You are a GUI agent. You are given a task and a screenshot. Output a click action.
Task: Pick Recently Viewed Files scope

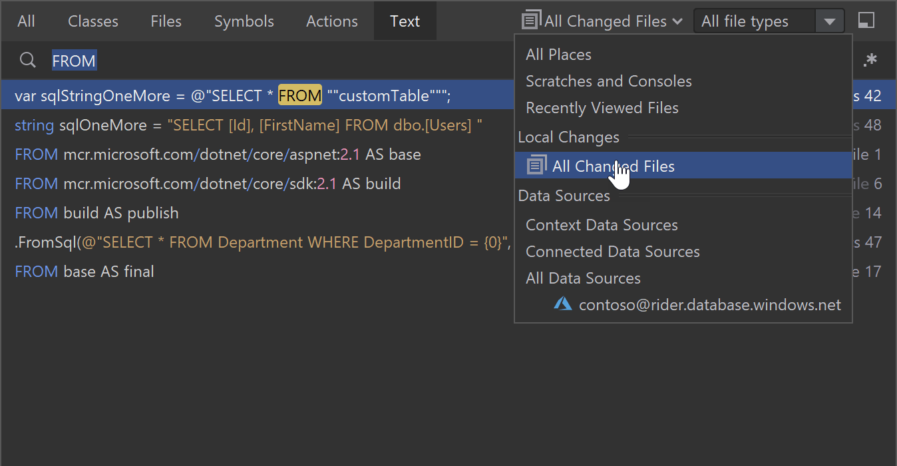pos(602,108)
